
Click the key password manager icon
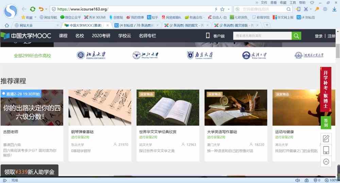(x=317, y=9)
